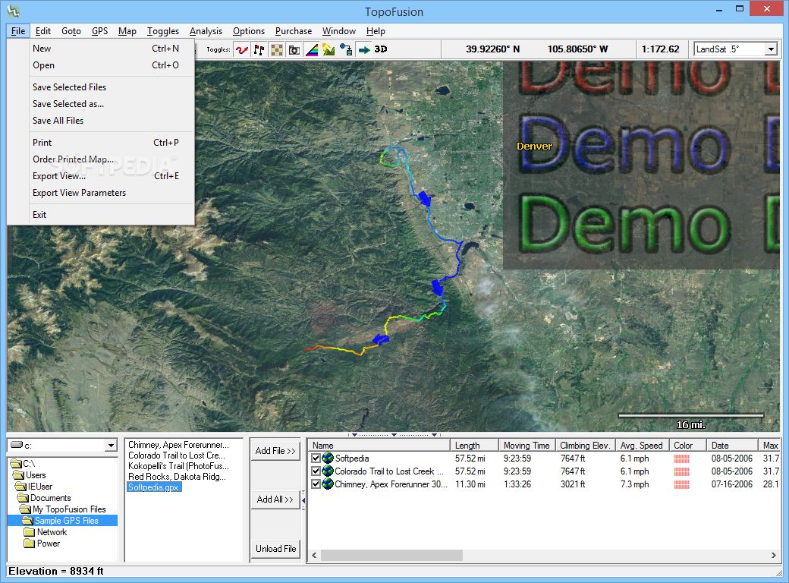789x583 pixels.
Task: Toggle the mountain elevation profile icon
Action: point(328,49)
